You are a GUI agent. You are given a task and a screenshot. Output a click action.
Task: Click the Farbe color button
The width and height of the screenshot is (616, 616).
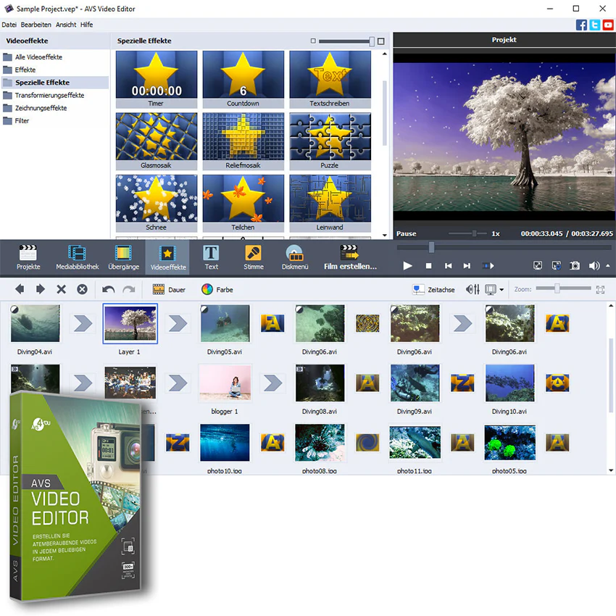217,290
